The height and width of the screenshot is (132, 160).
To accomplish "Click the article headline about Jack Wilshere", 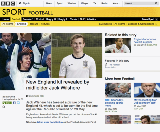I will (x=58, y=85).
